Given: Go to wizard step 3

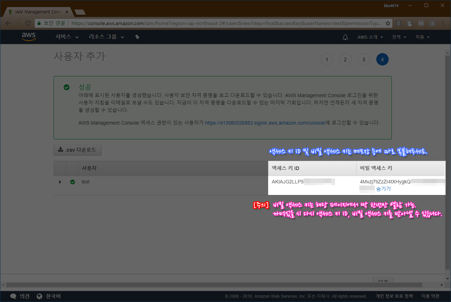Looking at the screenshot, I should pyautogui.click(x=364, y=59).
